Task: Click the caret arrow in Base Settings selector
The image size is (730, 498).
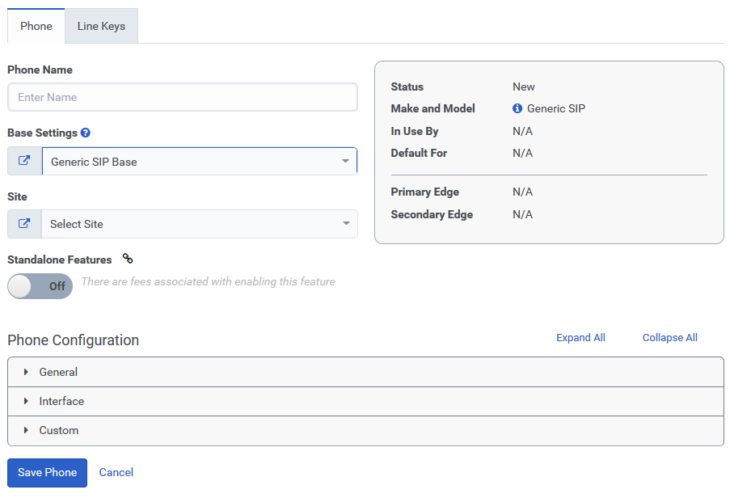Action: [345, 162]
